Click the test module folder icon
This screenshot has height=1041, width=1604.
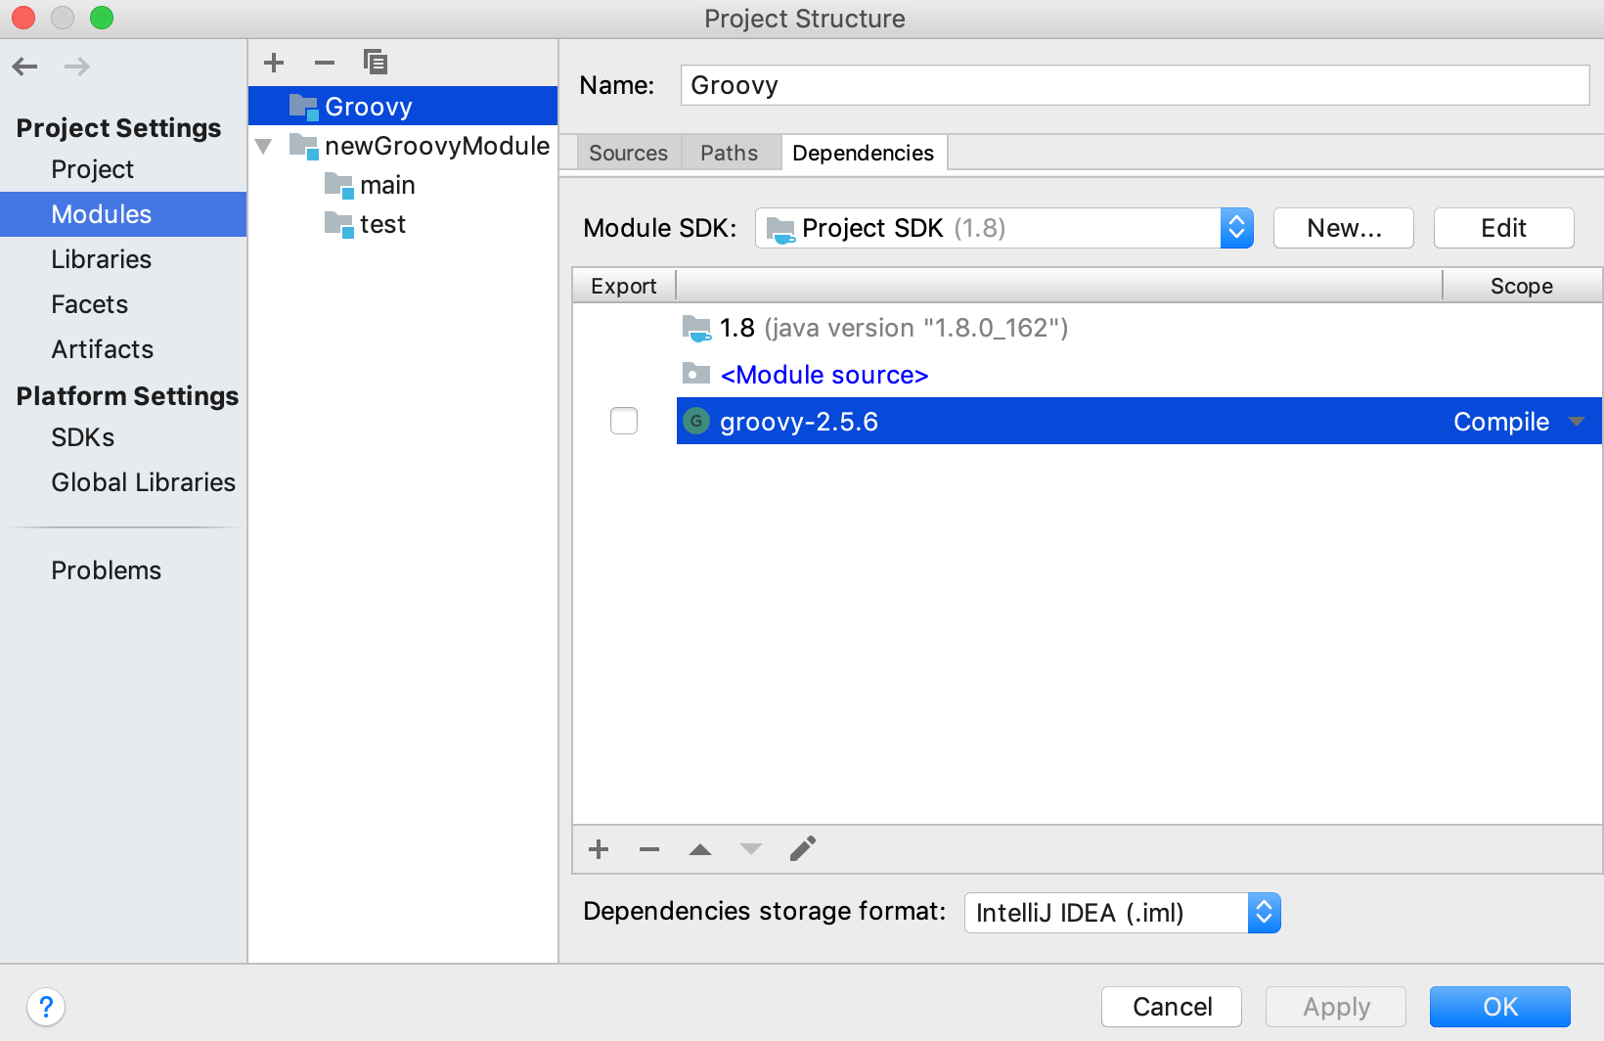coord(339,224)
